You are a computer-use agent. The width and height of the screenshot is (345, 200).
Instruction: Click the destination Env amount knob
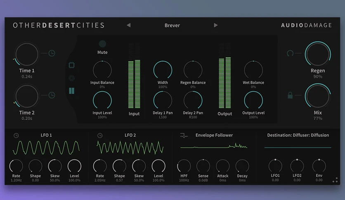click(x=319, y=166)
